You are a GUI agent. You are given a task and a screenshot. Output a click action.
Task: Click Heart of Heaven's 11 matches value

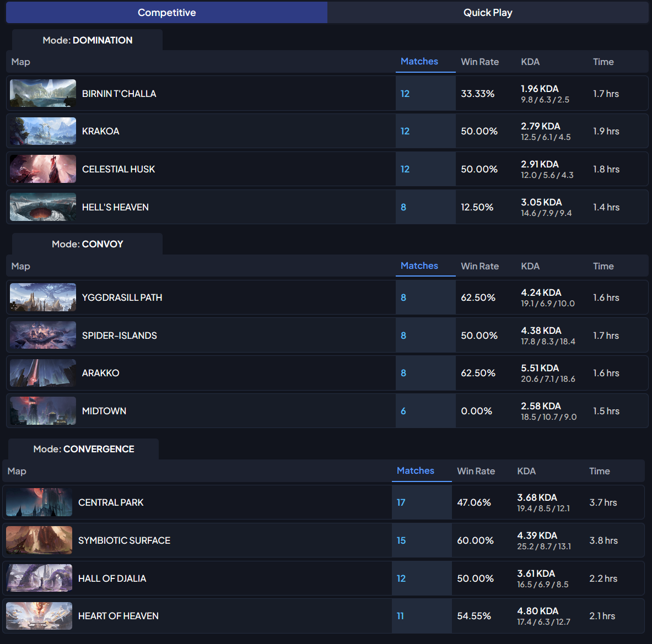(401, 616)
